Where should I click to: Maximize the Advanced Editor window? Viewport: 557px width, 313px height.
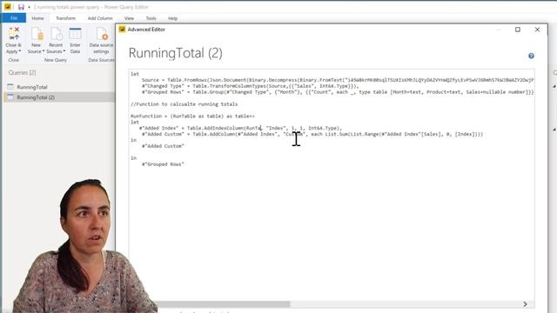(518, 30)
